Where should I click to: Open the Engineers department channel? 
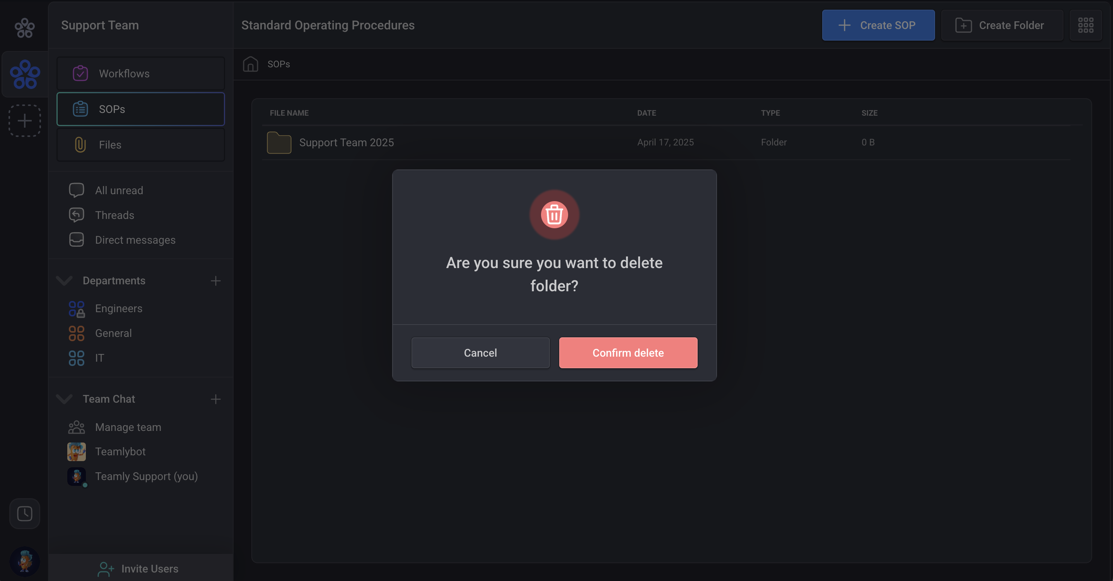pos(118,308)
